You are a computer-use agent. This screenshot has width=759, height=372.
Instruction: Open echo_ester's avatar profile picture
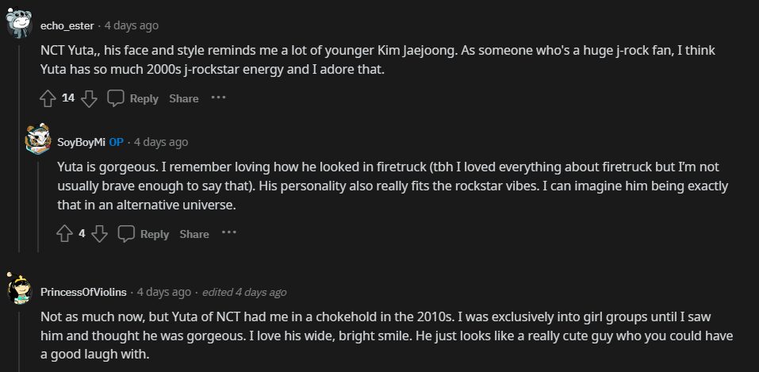tap(20, 24)
